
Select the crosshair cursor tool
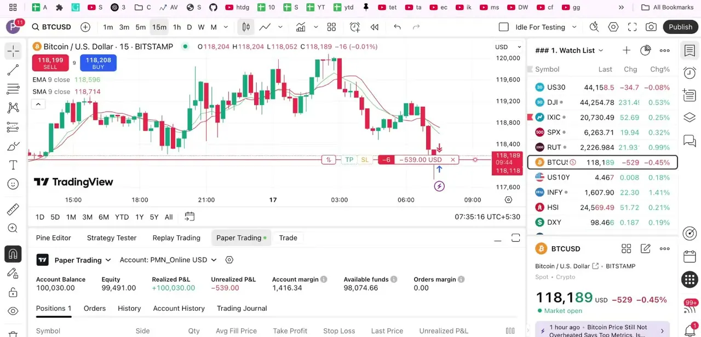point(13,51)
